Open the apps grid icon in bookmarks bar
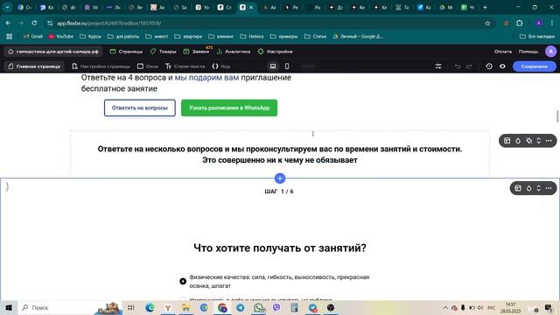This screenshot has width=560, height=315. [10, 37]
